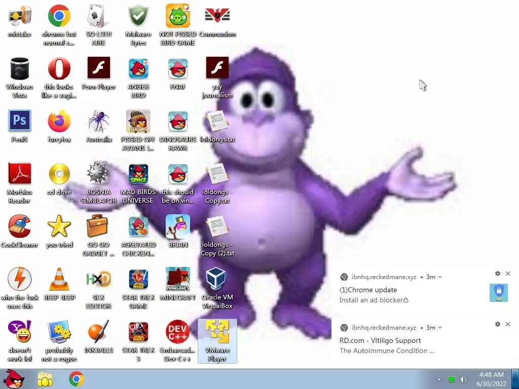519x389 pixels.
Task: Launch VMware Player highlighted icon
Action: [x=217, y=341]
